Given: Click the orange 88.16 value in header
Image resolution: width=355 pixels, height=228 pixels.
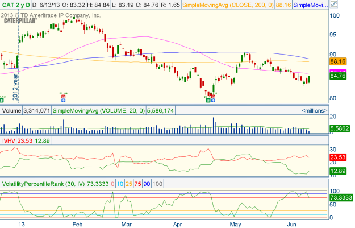Looking at the screenshot, I should tap(283, 5).
